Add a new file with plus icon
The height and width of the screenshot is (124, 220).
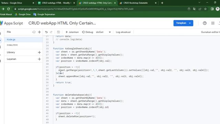(39, 32)
